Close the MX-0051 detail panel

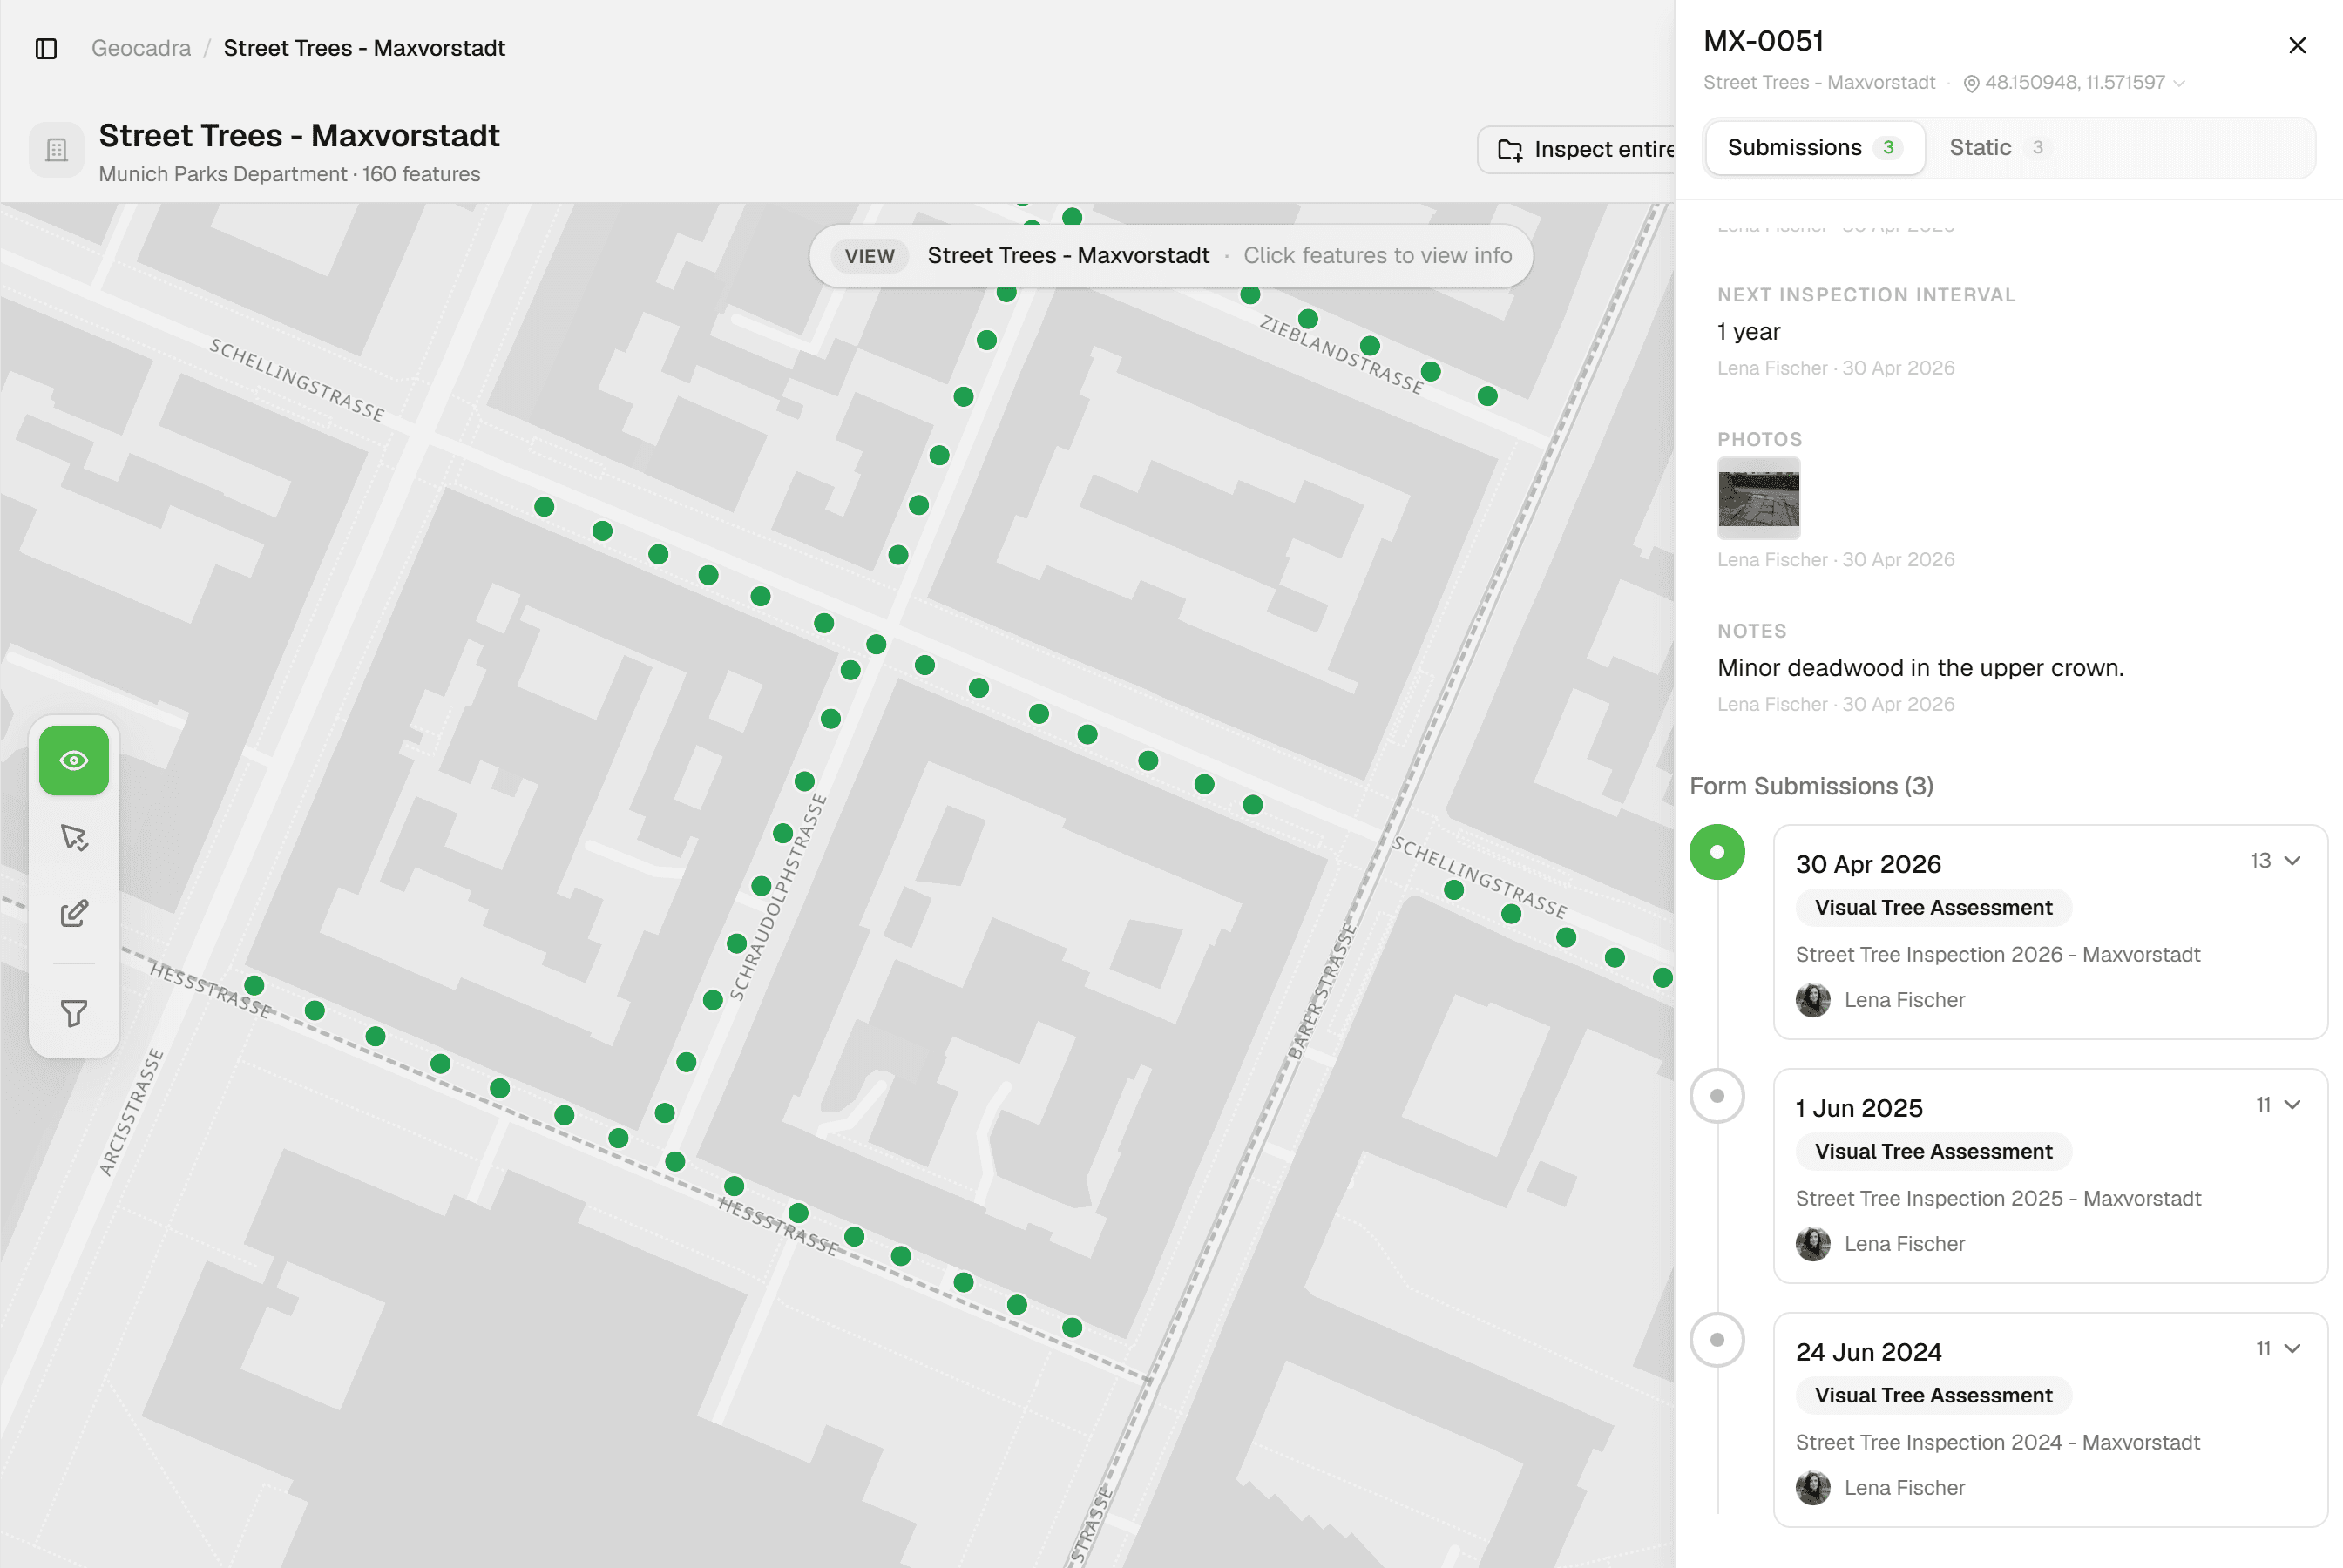coord(2297,45)
